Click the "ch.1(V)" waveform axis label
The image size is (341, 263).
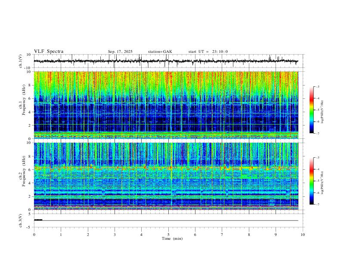pos(21,61)
